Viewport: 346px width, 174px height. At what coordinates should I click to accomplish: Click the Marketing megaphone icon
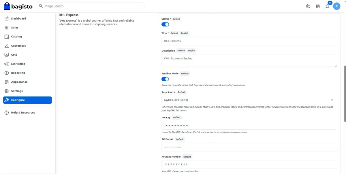pyautogui.click(x=7, y=64)
